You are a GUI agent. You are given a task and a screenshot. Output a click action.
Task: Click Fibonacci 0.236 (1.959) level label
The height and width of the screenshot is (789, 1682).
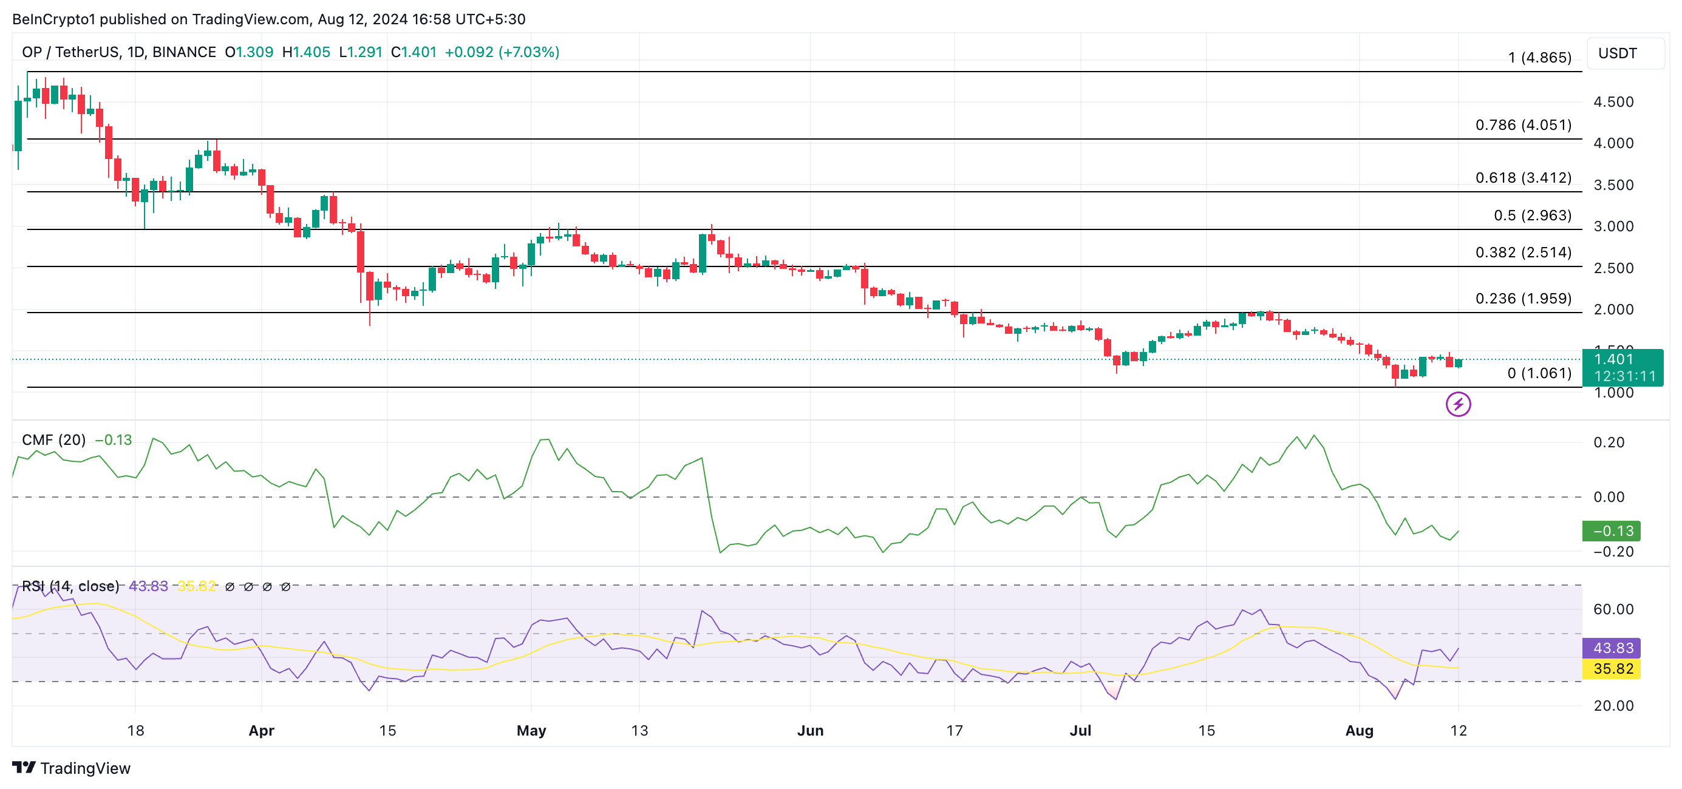coord(1523,298)
